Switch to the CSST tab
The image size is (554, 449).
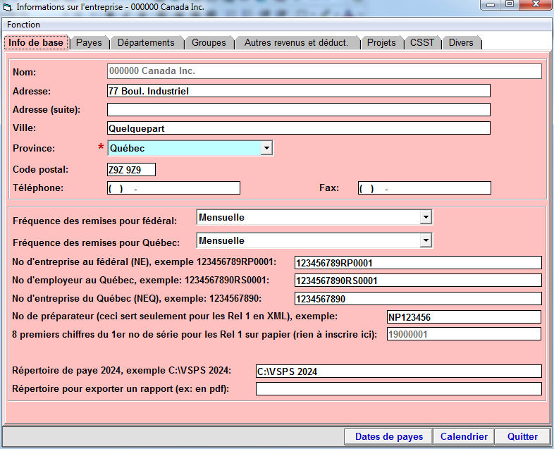pos(422,43)
